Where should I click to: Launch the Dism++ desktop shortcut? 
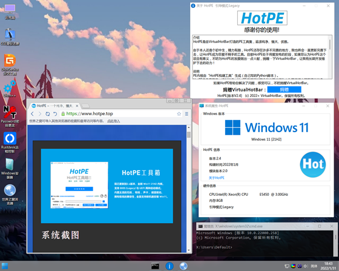tap(10, 89)
